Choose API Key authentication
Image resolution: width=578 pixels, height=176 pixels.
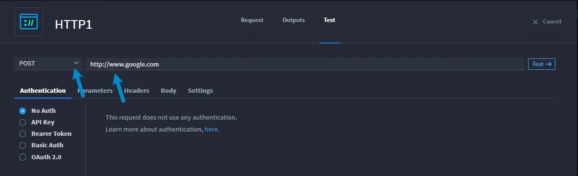point(37,122)
